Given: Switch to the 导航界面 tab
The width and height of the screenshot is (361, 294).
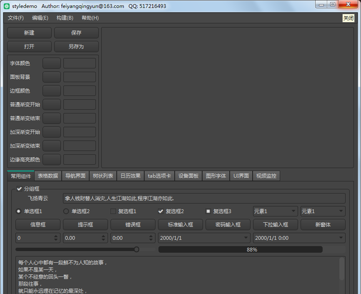Looking at the screenshot, I should [75, 176].
